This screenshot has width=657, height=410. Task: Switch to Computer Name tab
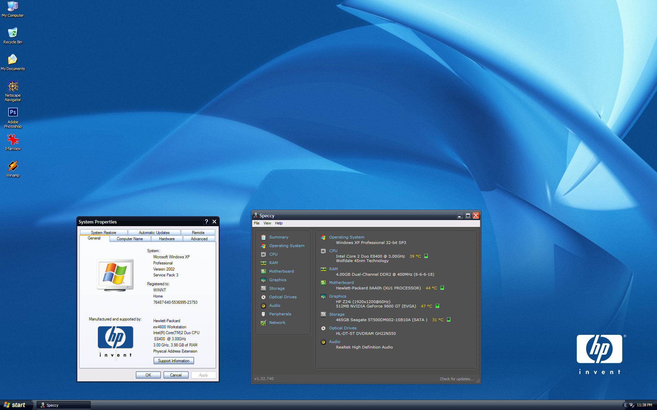tap(130, 239)
